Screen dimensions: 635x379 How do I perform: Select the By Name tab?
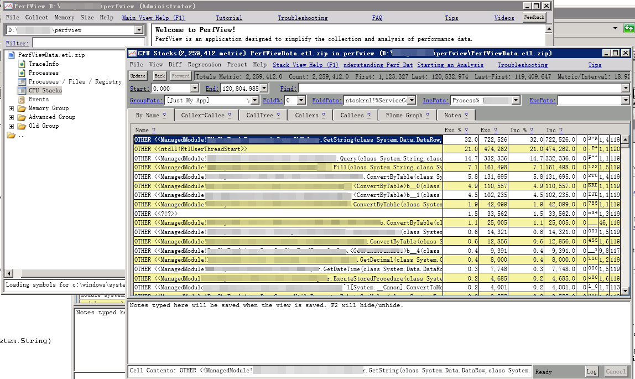coord(150,116)
